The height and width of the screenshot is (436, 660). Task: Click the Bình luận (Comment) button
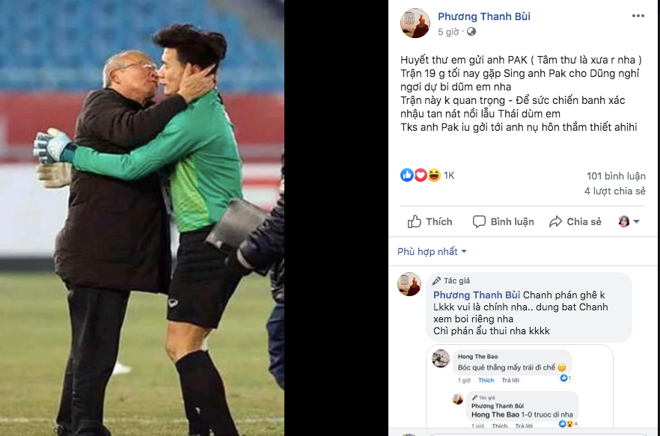coord(504,221)
